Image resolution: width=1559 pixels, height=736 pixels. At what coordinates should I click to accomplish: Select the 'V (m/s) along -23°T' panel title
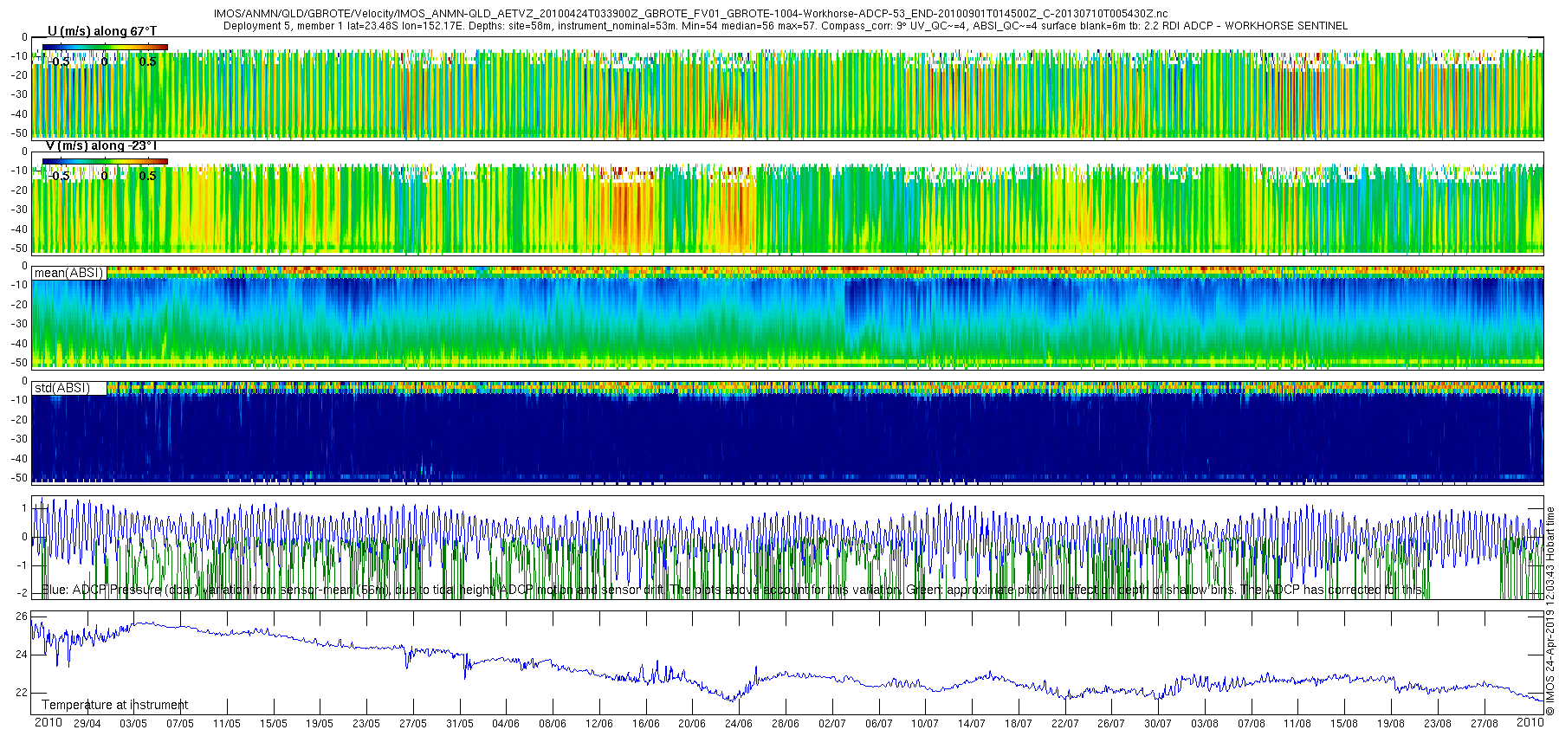101,145
